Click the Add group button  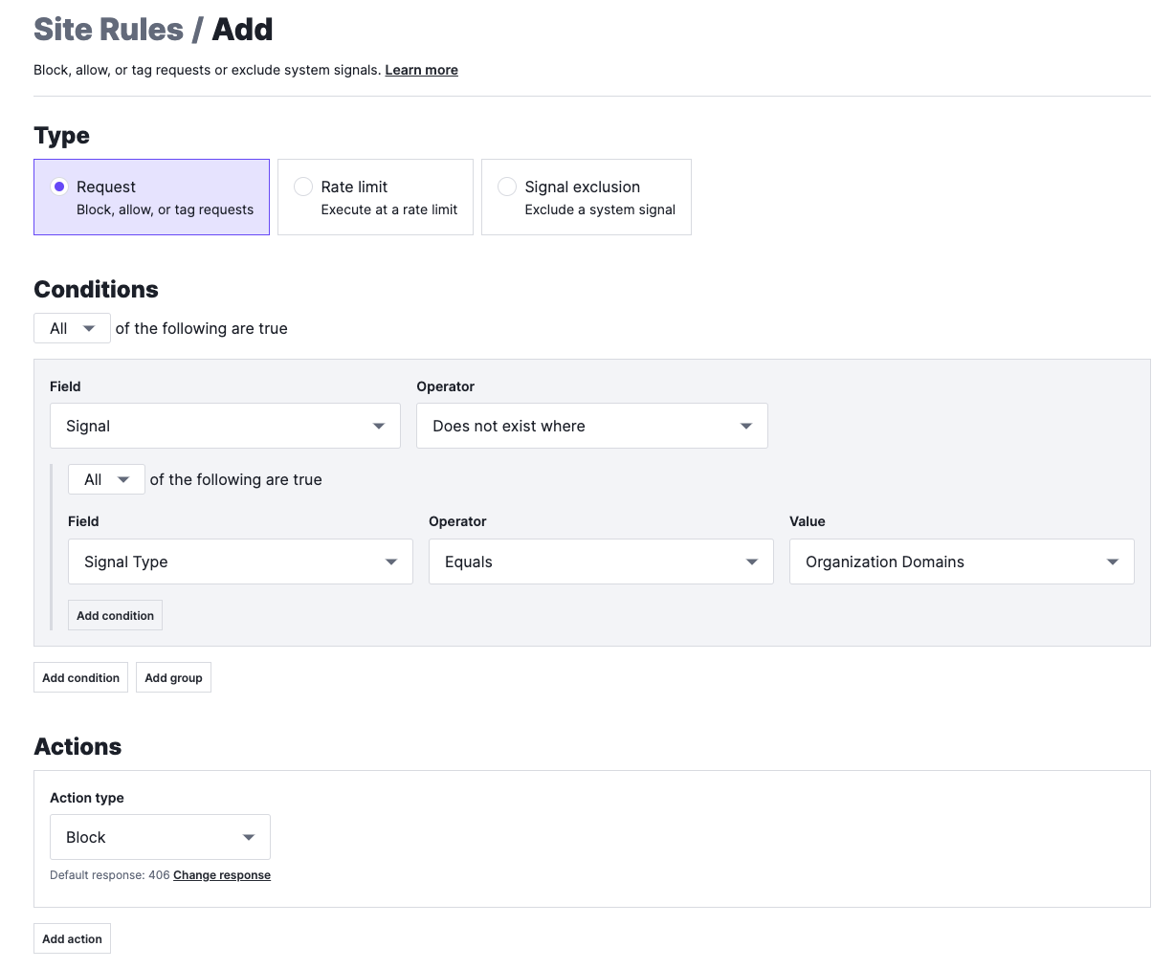tap(173, 677)
